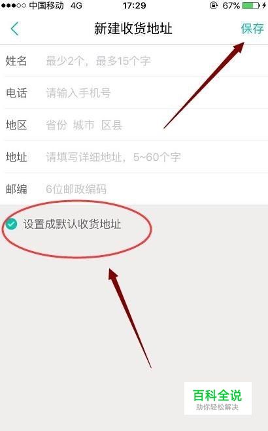268x431 pixels.
Task: Tap the back arrow icon
Action: click(15, 29)
